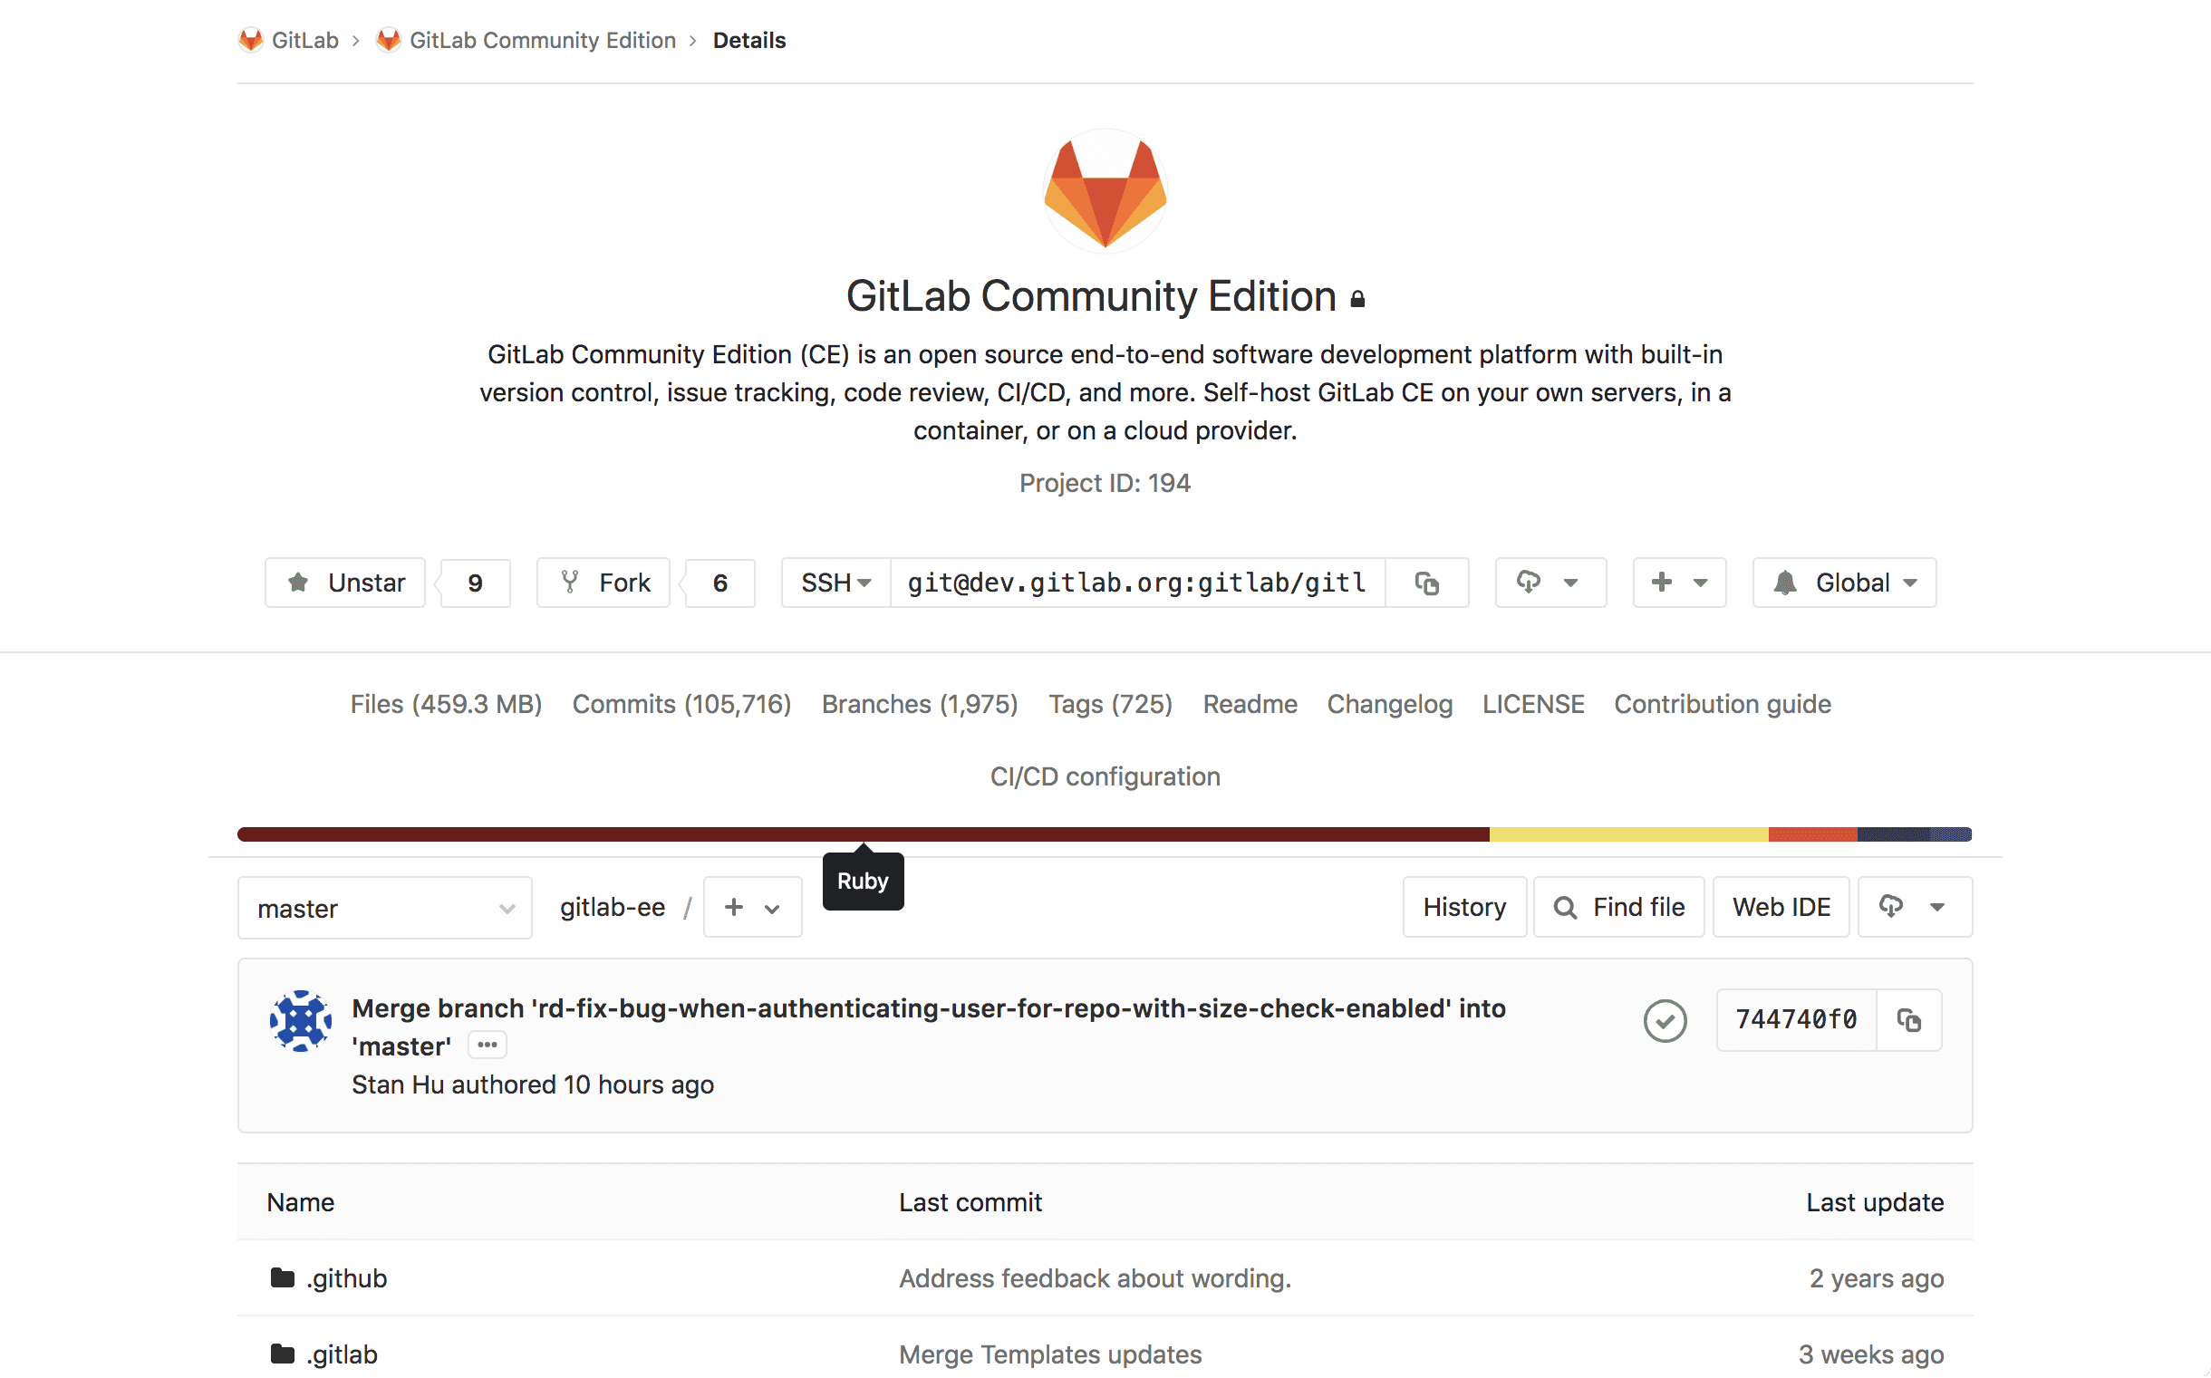Open the source code download icon beside clone field

tap(1530, 583)
